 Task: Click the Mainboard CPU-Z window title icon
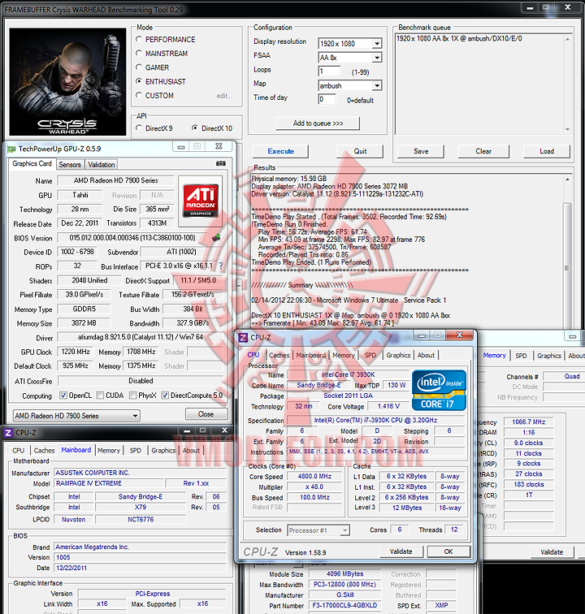click(8, 433)
